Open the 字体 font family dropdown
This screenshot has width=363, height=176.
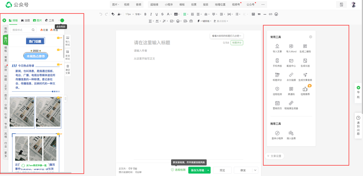click(138, 14)
